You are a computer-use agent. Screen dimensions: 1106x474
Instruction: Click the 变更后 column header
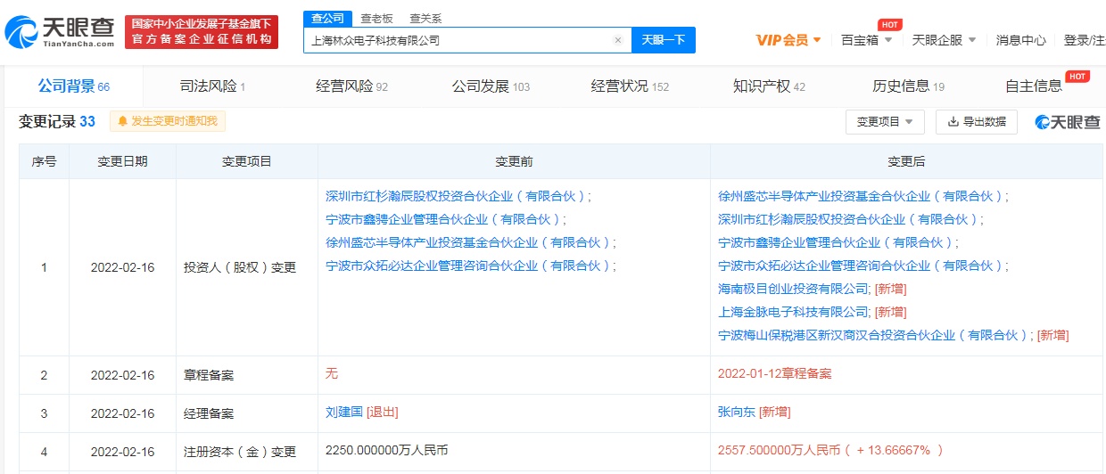[906, 161]
